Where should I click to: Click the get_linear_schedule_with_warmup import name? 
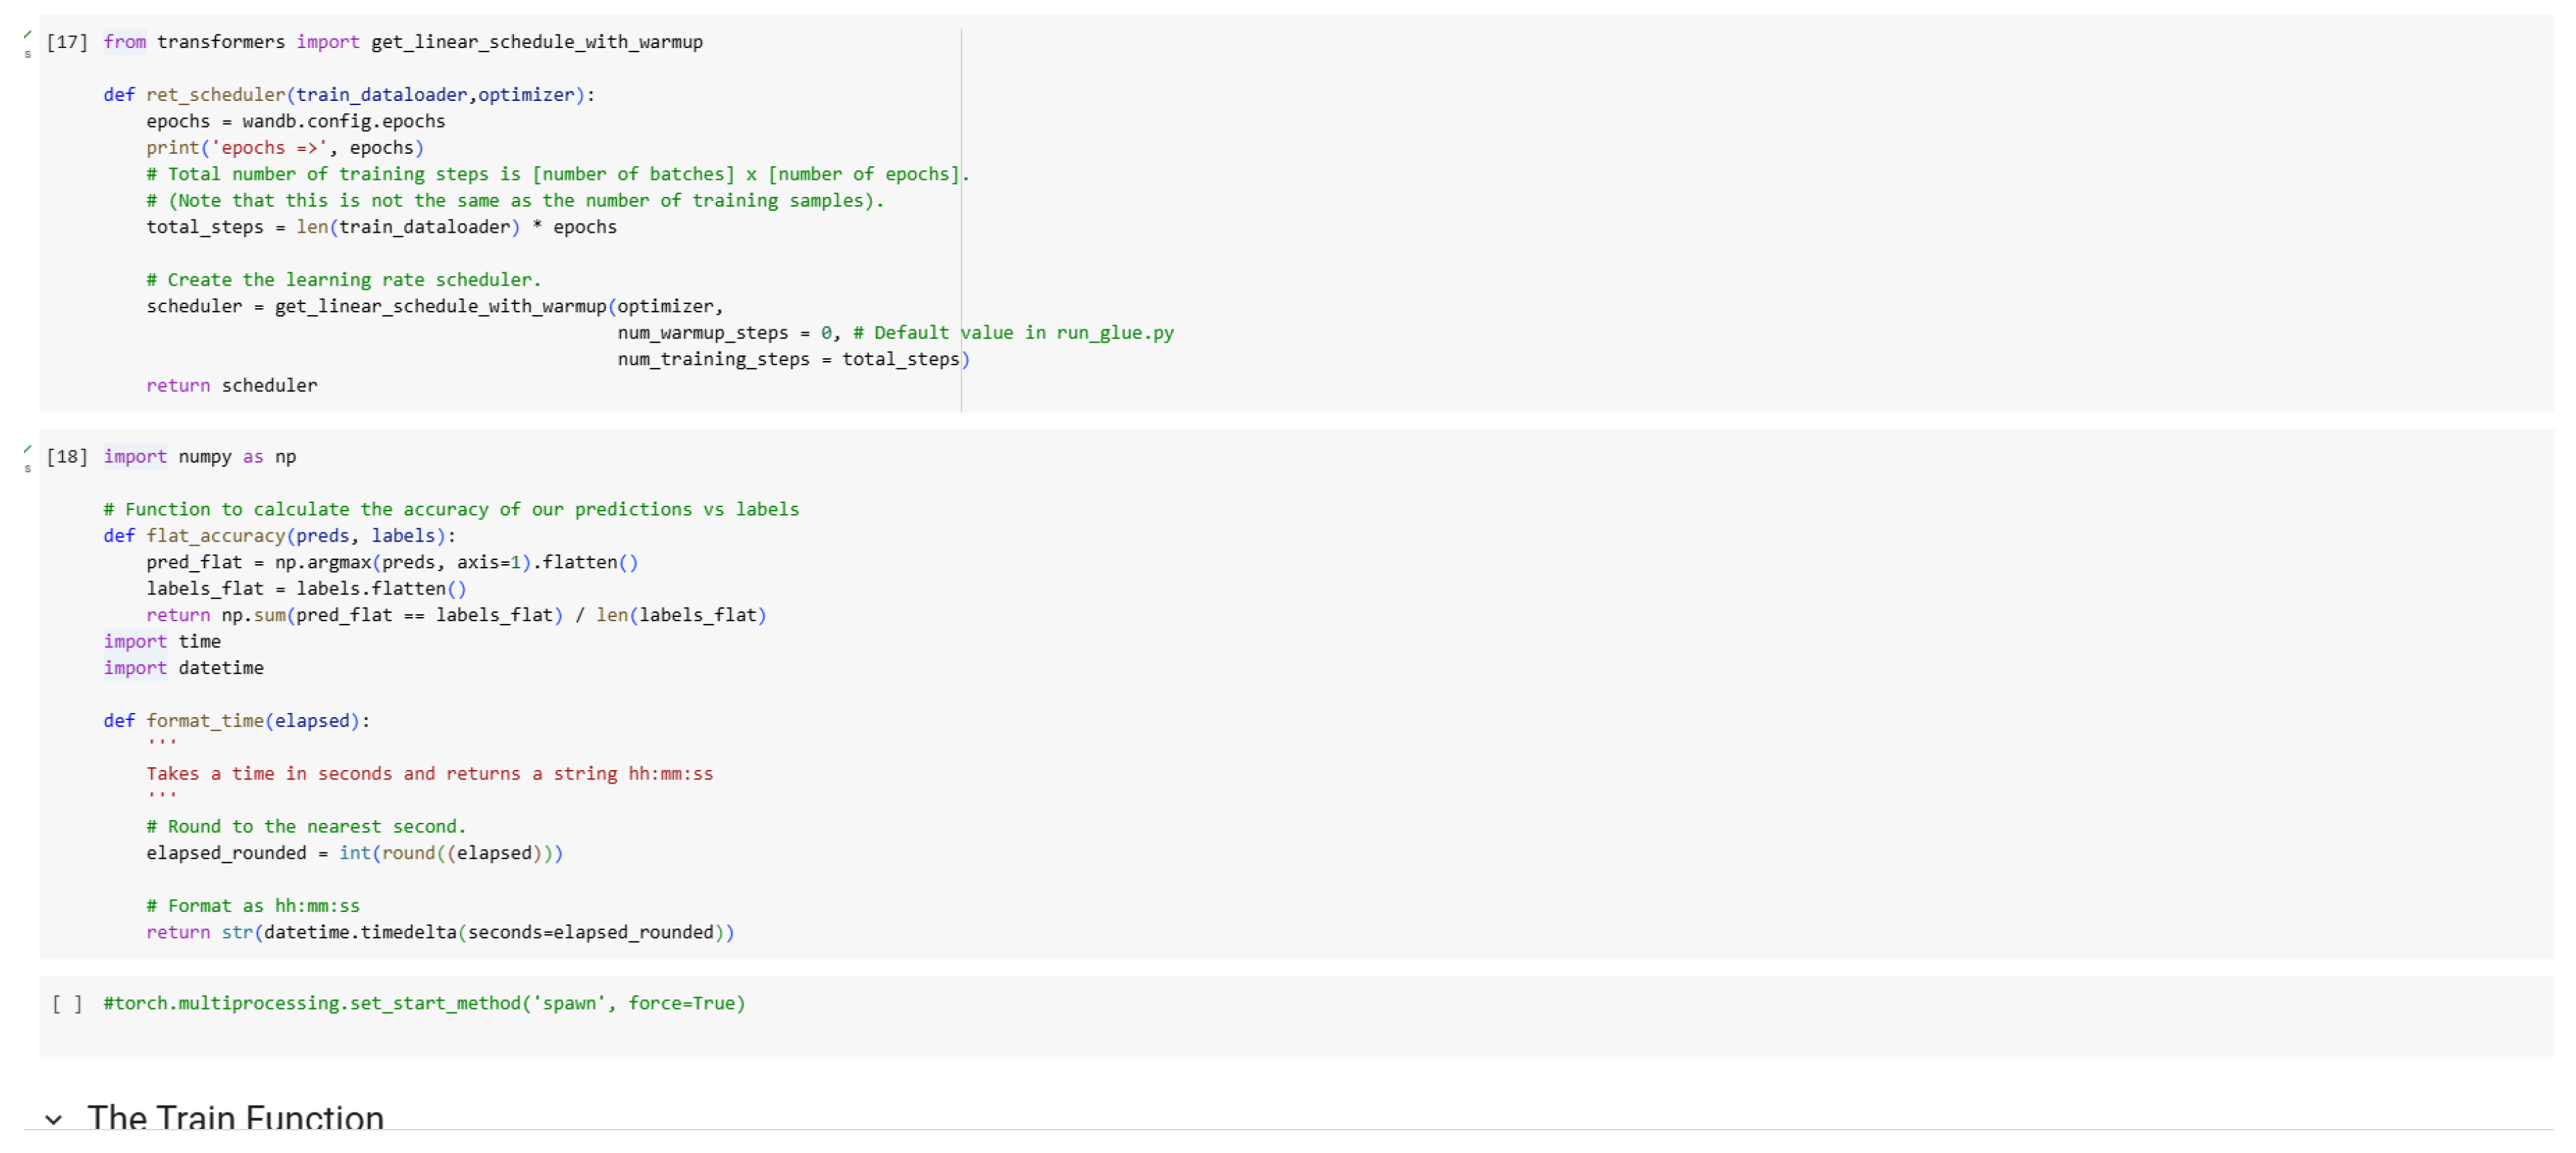pos(536,42)
